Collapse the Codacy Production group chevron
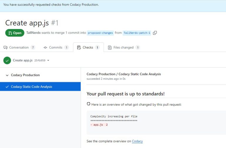This screenshot has width=226, height=148. coord(7,75)
